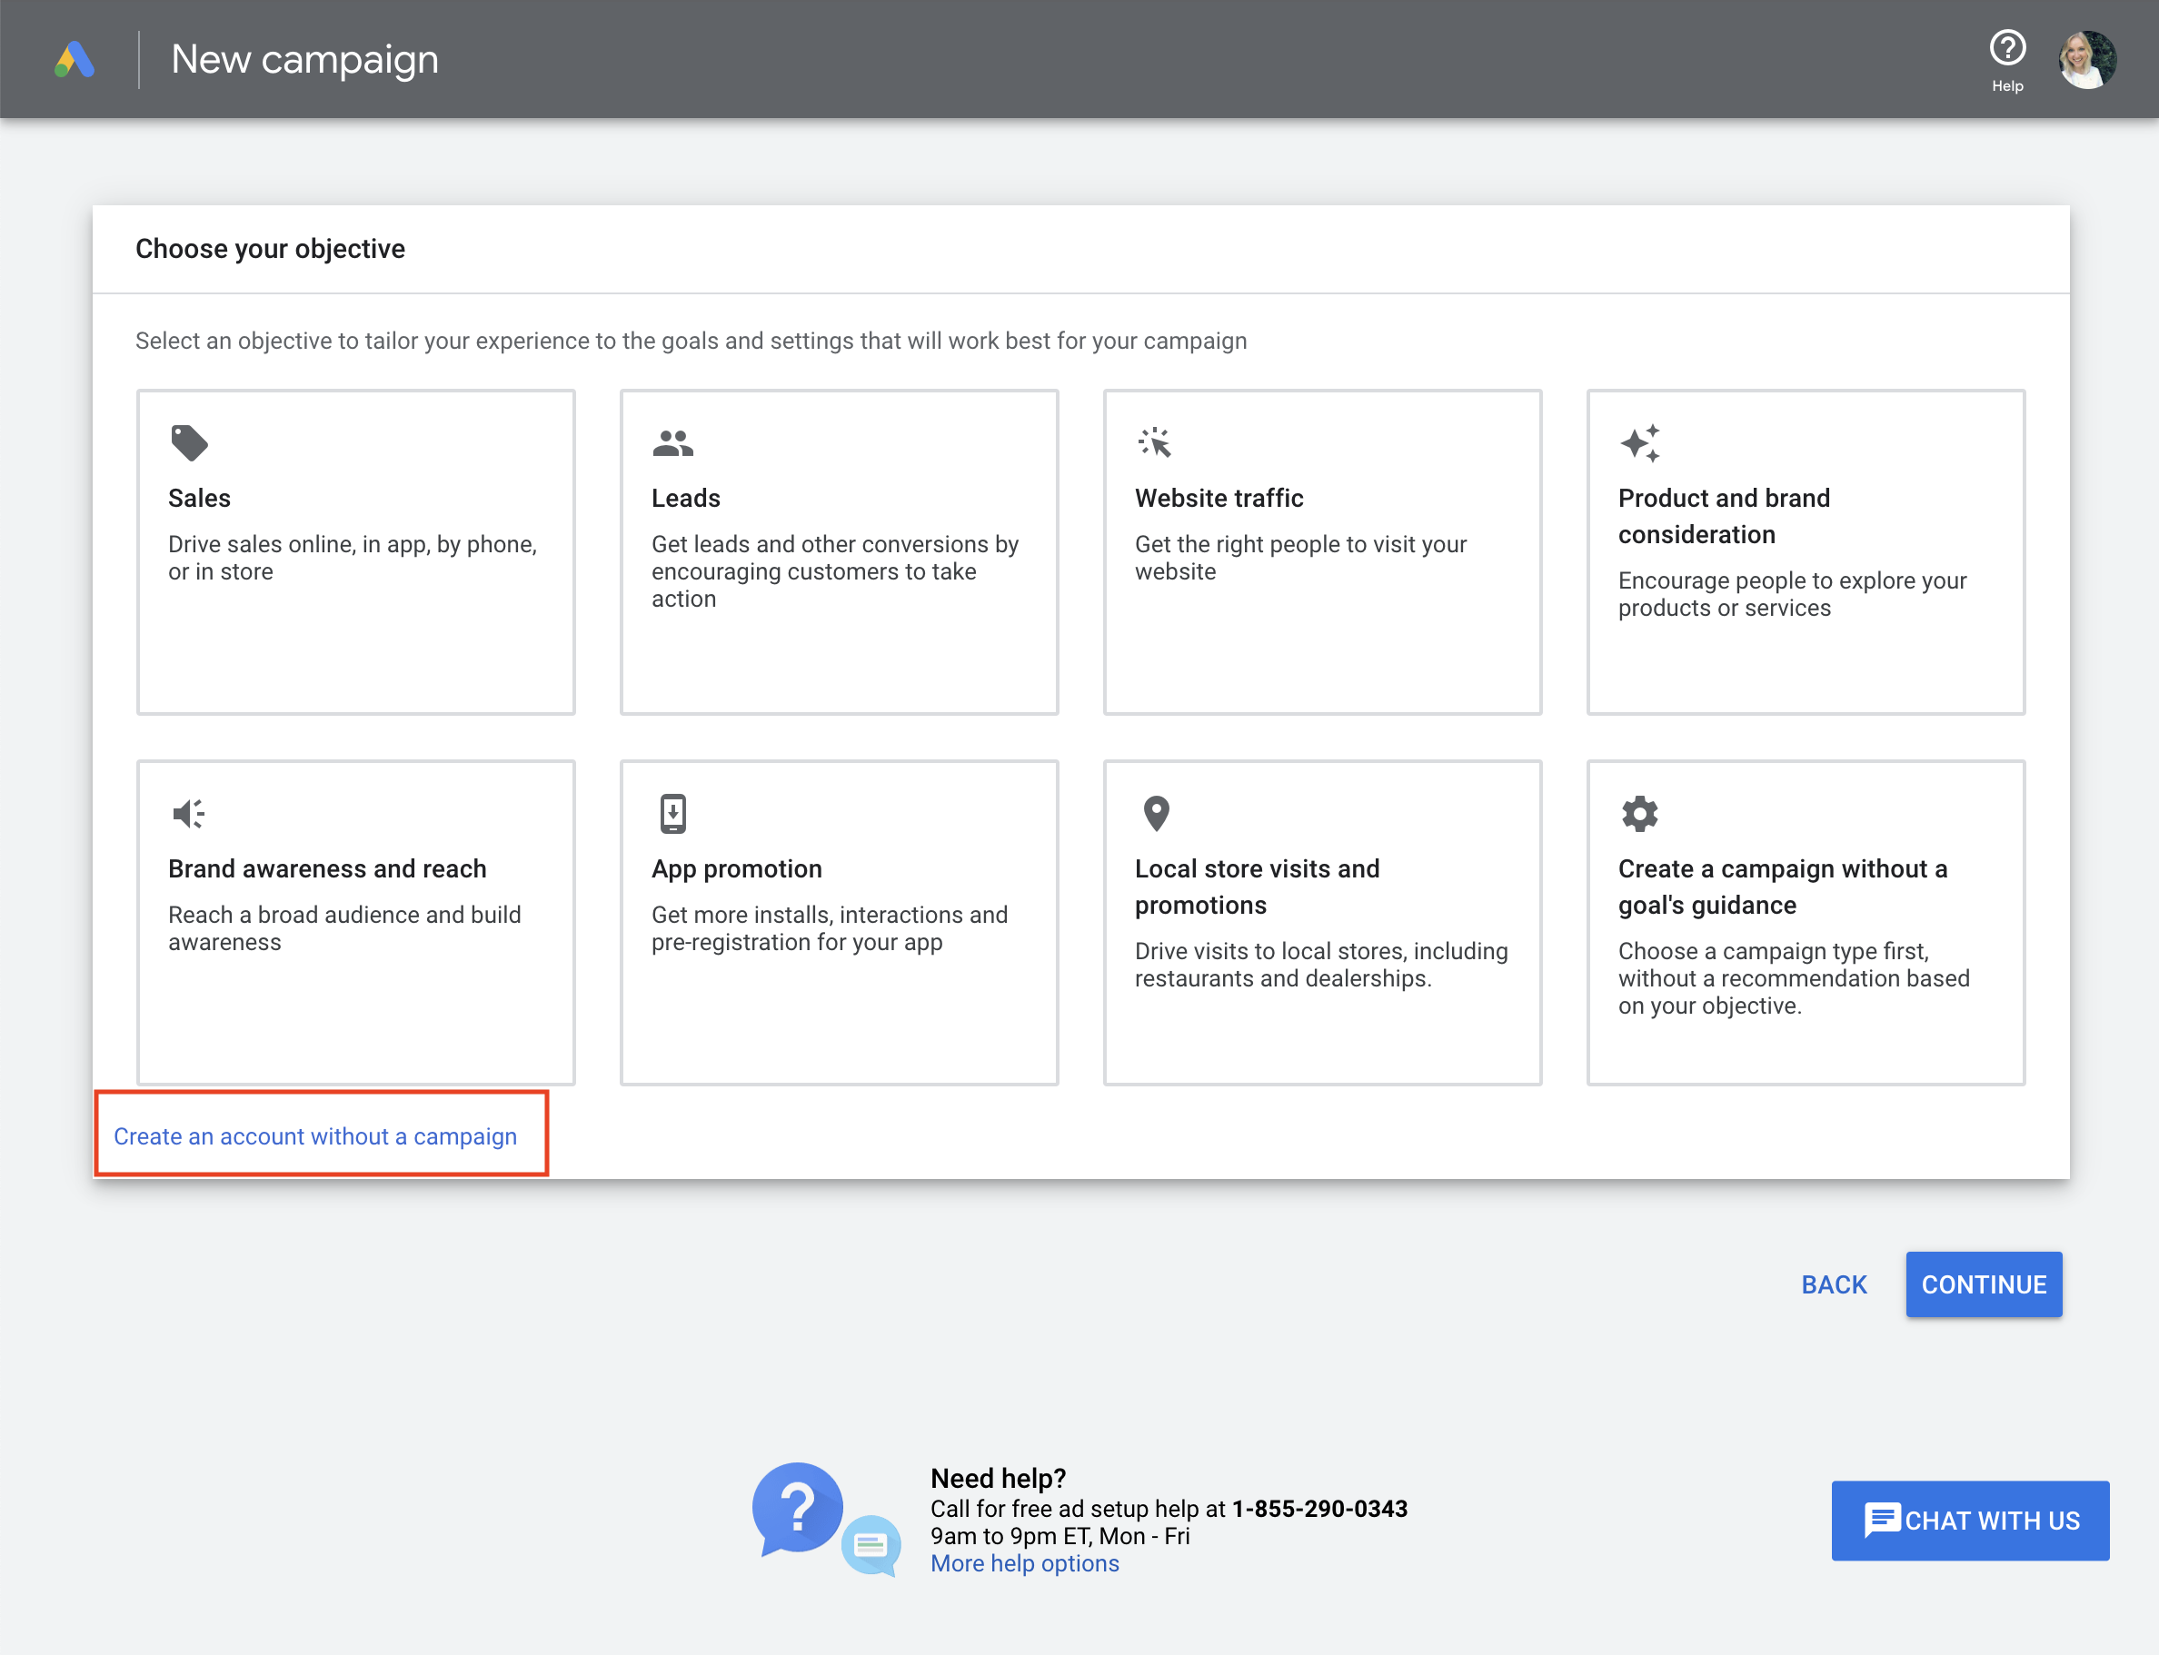Viewport: 2159px width, 1655px height.
Task: Click the More help options link
Action: [x=1025, y=1563]
